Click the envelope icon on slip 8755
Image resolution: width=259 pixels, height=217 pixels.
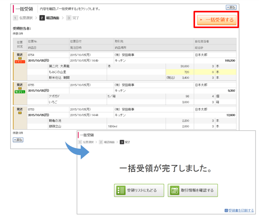click(x=20, y=89)
